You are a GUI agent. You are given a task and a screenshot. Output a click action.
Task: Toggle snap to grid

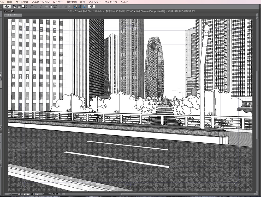pyautogui.click(x=85, y=7)
